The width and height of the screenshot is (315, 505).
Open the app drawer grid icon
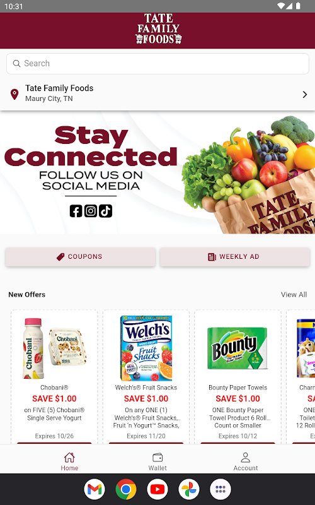coord(220,489)
